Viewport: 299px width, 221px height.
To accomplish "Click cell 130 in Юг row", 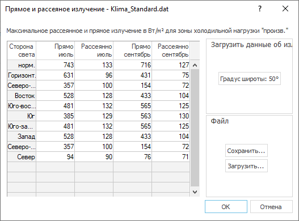I will click(171, 116).
